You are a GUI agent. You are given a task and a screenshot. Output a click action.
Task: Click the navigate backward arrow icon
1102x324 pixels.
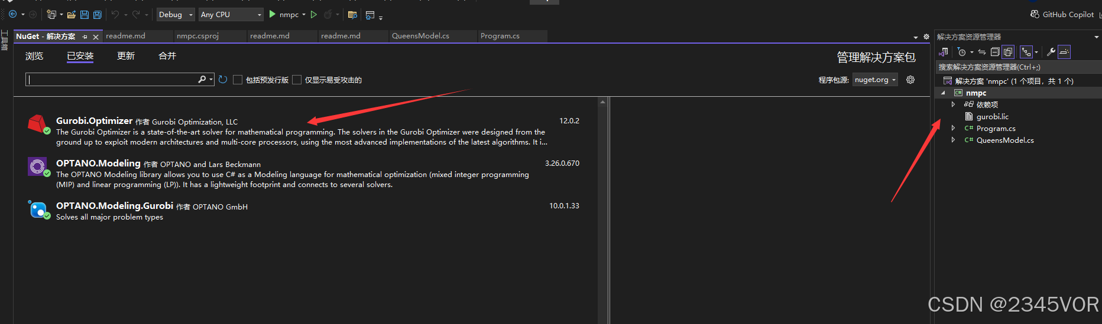coord(12,14)
